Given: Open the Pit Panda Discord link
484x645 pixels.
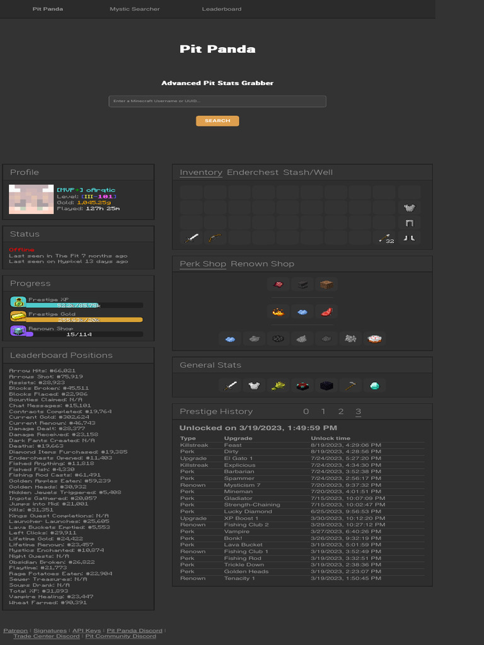Looking at the screenshot, I should point(135,630).
